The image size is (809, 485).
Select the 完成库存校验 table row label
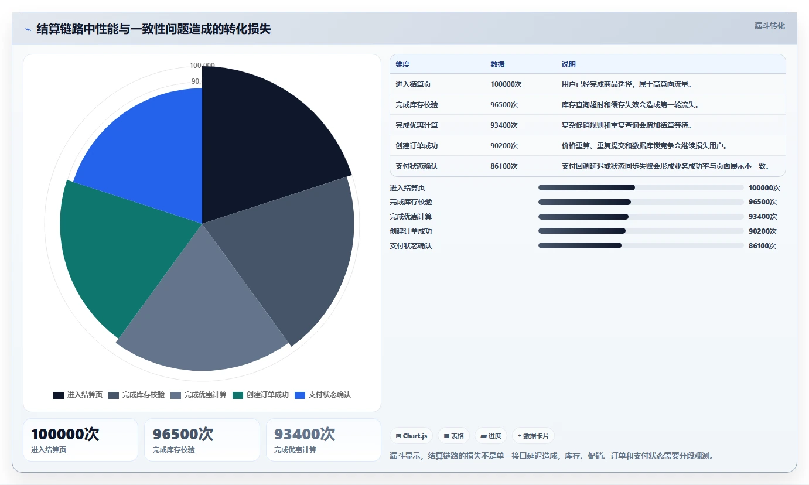click(417, 105)
